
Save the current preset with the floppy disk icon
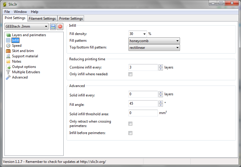click(53, 26)
